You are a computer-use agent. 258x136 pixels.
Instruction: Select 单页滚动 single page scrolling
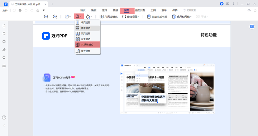pos(87,28)
